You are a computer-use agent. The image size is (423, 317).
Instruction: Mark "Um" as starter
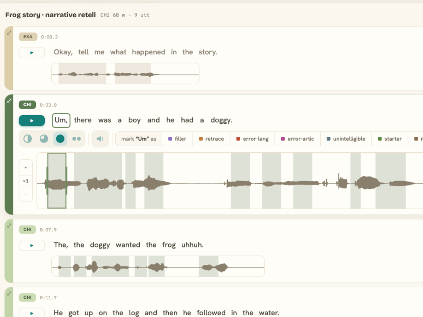pyautogui.click(x=389, y=138)
